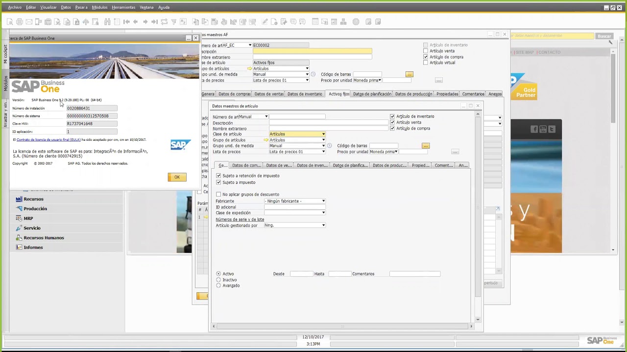Click the Filter Table funnel icon
The image size is (627, 352).
click(174, 22)
